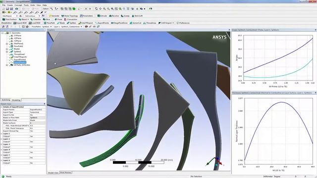
Task: Open the Help menu
Action: [x=45, y=5]
